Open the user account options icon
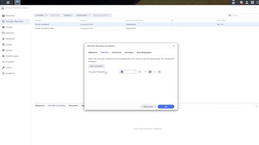The width and height of the screenshot is (259, 145). coord(247,2)
